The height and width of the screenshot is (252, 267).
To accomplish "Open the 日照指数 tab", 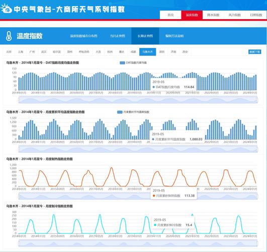I will [x=256, y=15].
